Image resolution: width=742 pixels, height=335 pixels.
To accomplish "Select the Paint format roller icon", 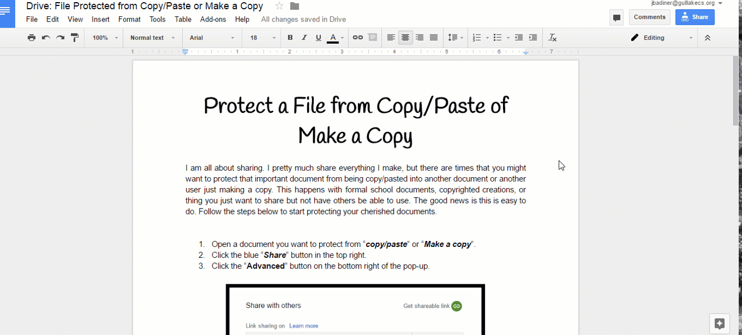I will pyautogui.click(x=75, y=38).
